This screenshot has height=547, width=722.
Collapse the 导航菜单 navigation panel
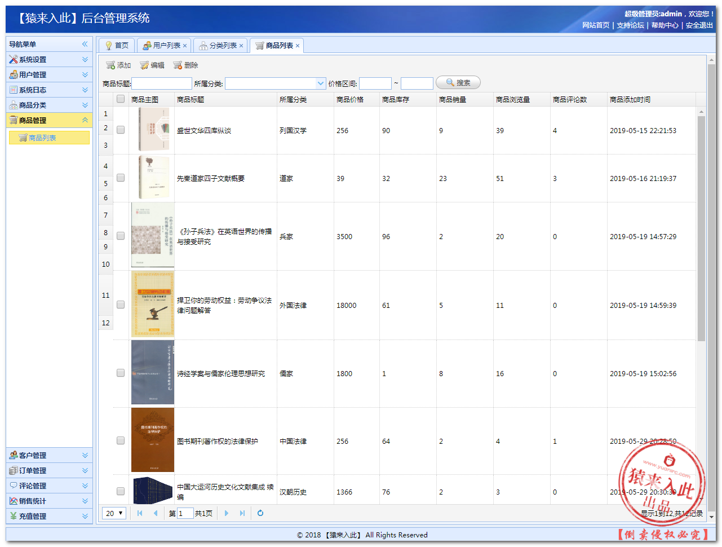[x=85, y=44]
